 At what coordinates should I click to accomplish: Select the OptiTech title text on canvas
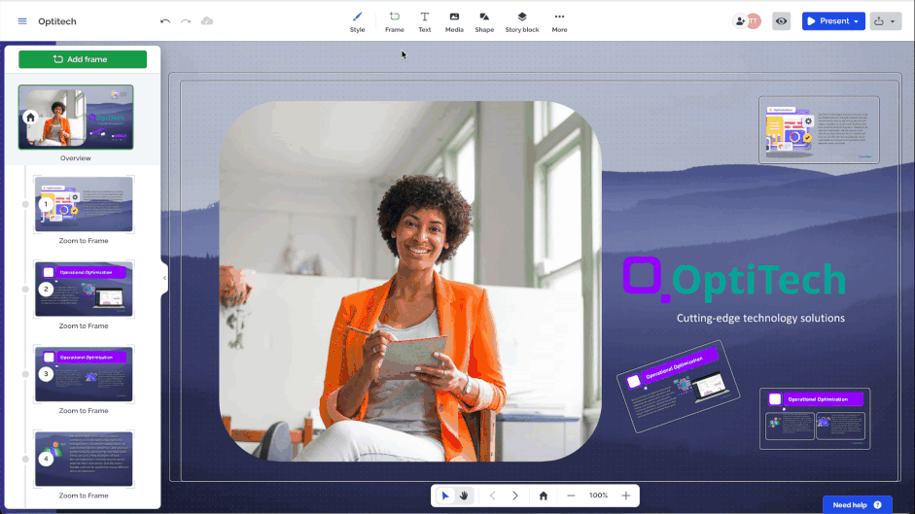[x=758, y=280]
